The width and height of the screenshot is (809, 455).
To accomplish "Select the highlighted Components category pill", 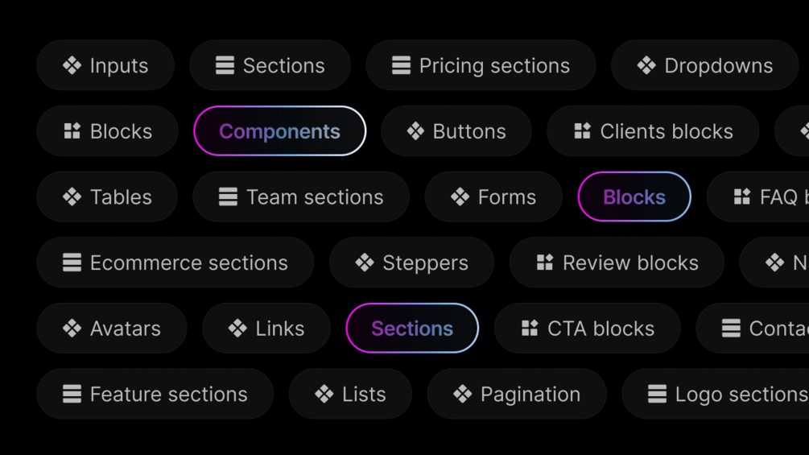I will coord(279,131).
